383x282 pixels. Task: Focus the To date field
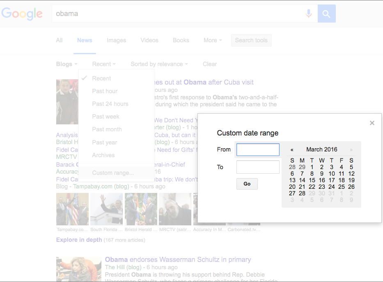point(258,167)
